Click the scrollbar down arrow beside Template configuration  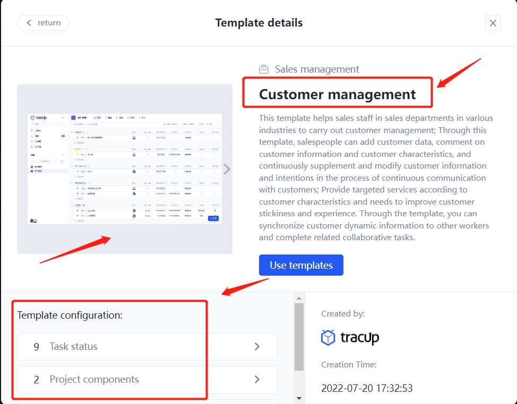click(298, 399)
